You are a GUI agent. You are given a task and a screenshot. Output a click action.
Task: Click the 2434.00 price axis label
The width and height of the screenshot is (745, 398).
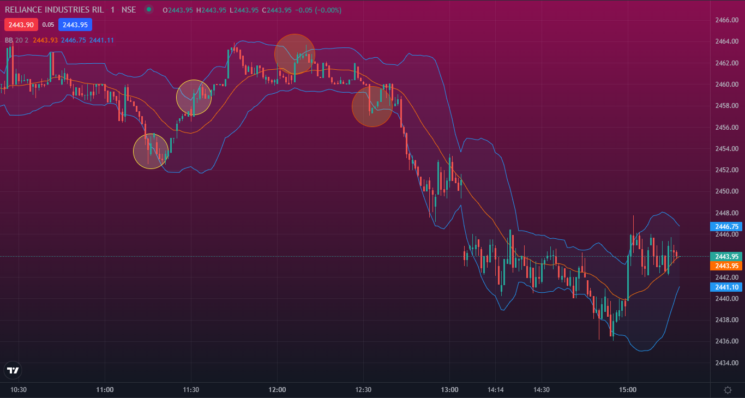726,363
